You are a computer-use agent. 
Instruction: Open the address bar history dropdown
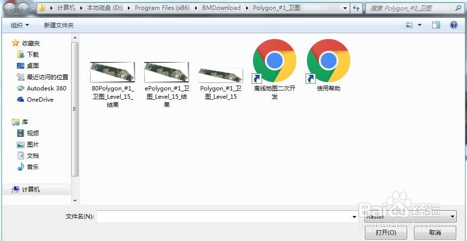point(345,8)
